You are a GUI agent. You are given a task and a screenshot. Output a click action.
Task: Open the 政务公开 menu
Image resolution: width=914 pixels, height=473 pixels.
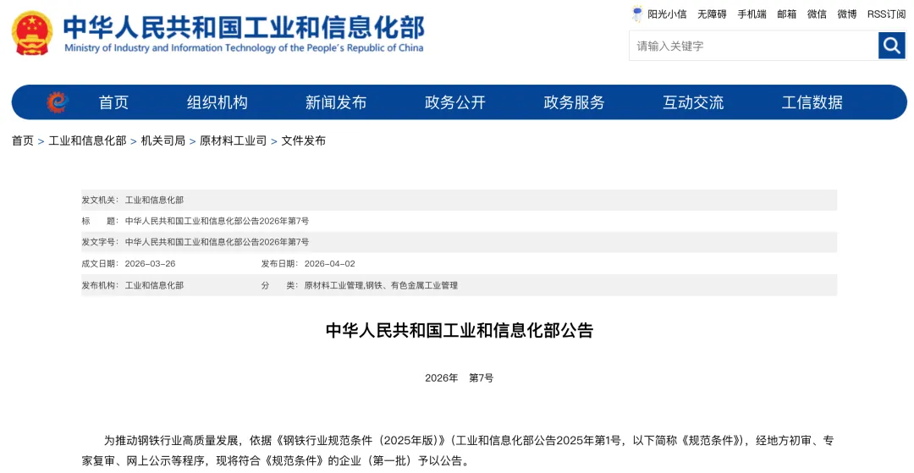coord(455,102)
